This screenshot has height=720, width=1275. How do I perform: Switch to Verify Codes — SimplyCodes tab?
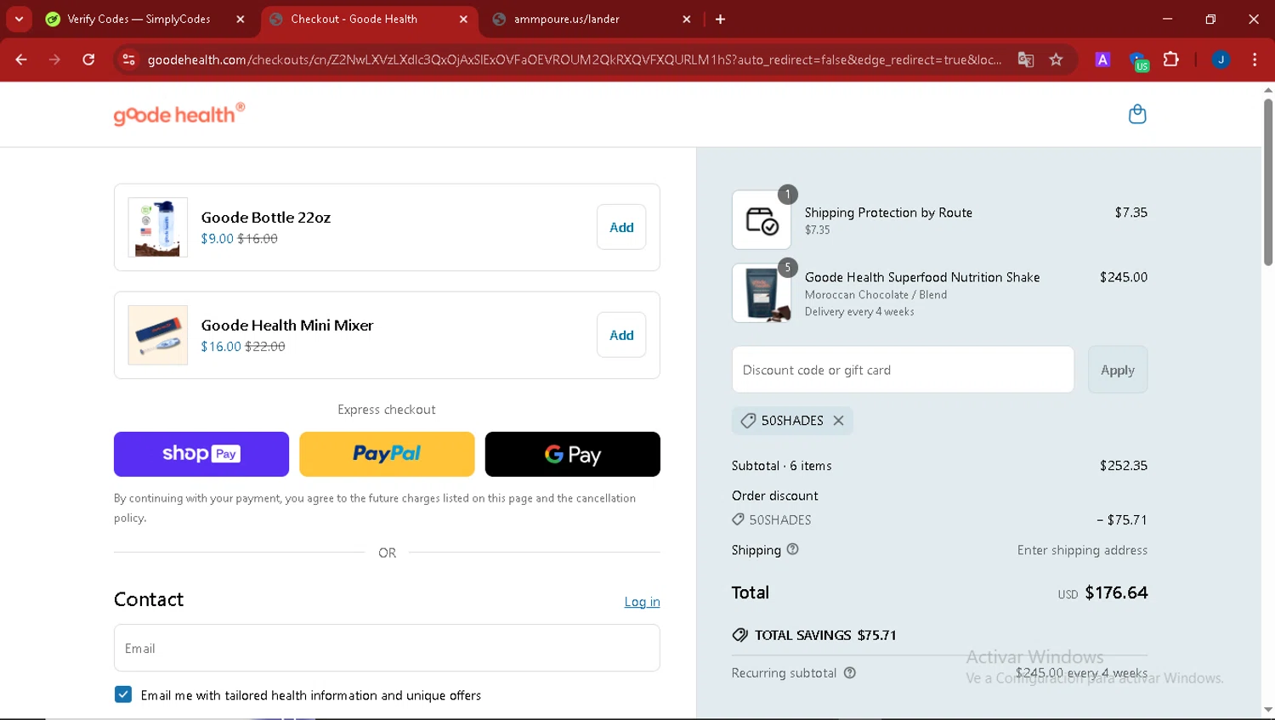(x=139, y=19)
